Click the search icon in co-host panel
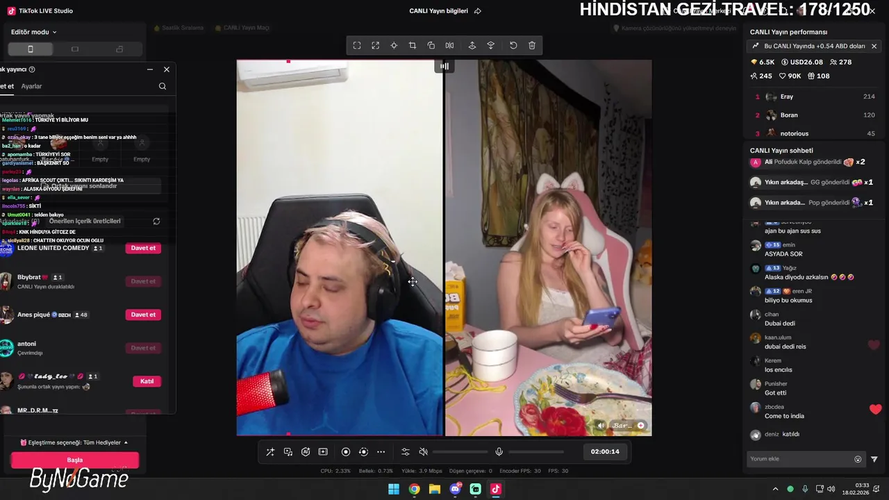The width and height of the screenshot is (889, 500). (163, 86)
